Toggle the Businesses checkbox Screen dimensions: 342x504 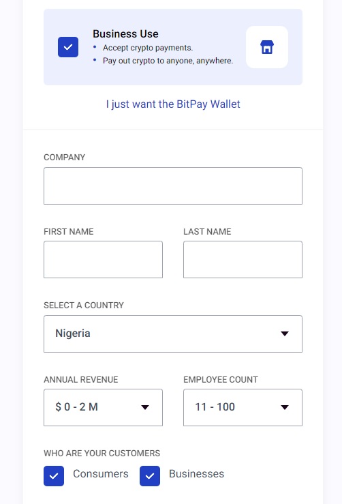[x=150, y=476]
